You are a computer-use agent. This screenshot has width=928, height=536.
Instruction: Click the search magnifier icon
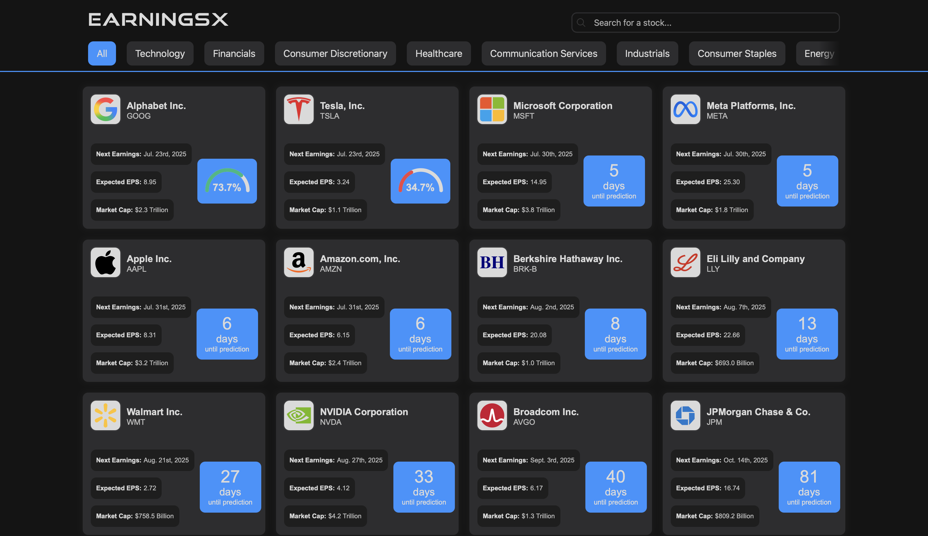pos(581,23)
